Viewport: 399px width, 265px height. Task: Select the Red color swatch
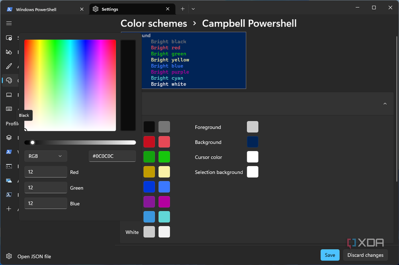(149, 142)
